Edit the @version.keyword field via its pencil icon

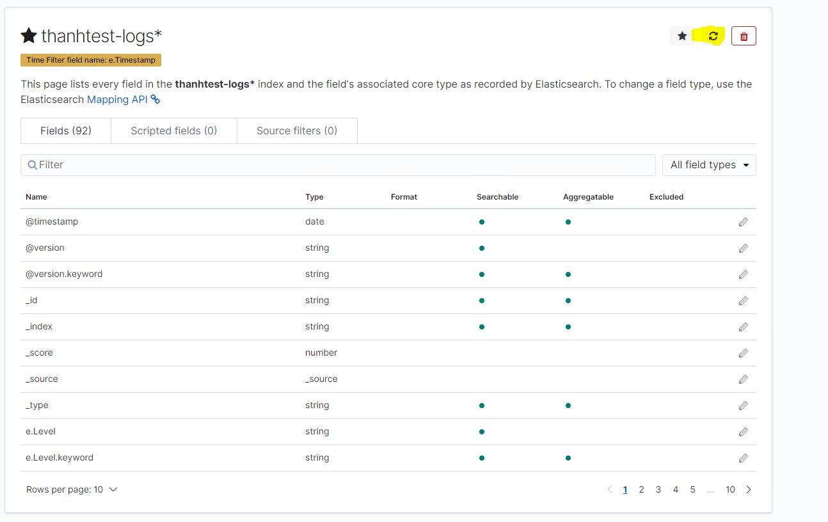click(x=743, y=274)
